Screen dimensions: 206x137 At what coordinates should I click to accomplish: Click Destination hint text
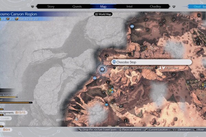[184, 130]
